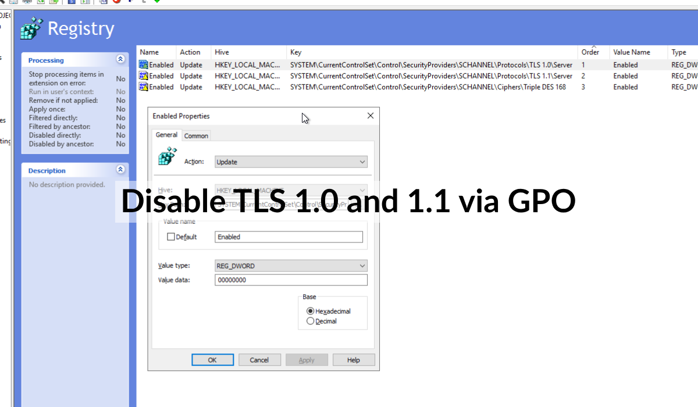The height and width of the screenshot is (407, 698).
Task: Click the Print icon in the toolbar
Action: point(26,2)
